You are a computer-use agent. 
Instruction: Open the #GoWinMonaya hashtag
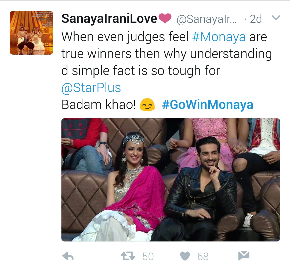208,105
